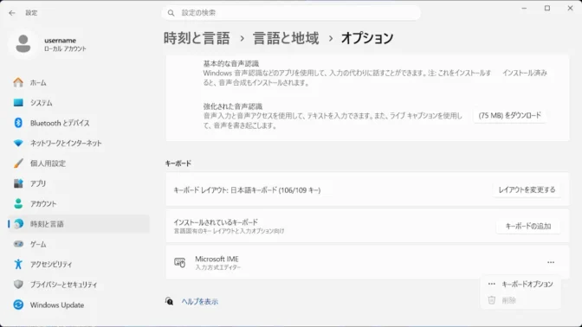
Task: Open Windows Update icon
Action: tap(18, 305)
